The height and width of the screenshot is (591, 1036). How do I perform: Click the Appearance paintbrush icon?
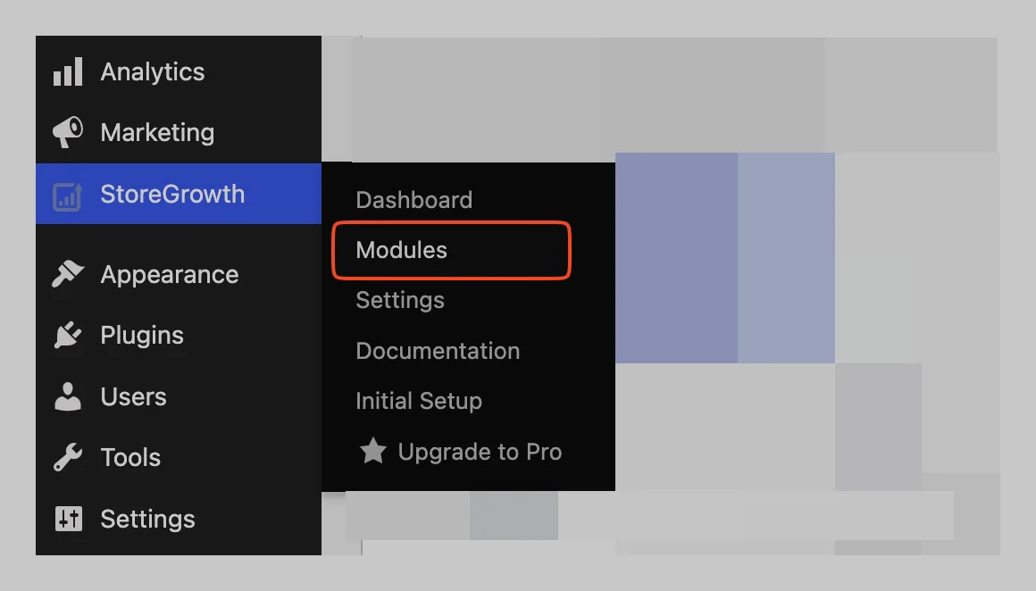[x=68, y=273]
